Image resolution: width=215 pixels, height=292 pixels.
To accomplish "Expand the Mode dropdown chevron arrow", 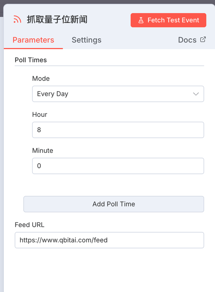I will pyautogui.click(x=196, y=94).
